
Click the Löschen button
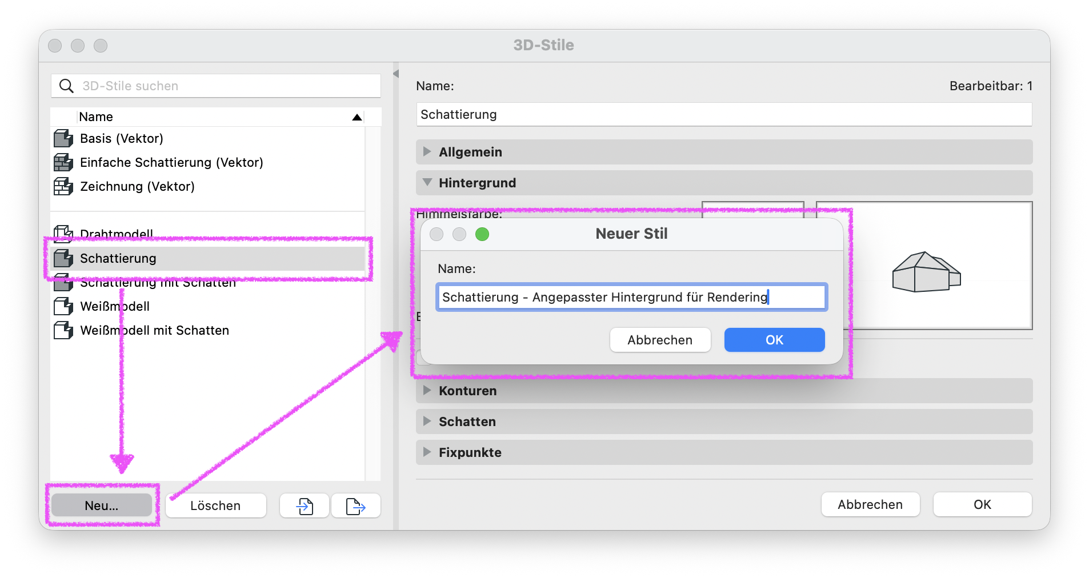(215, 505)
